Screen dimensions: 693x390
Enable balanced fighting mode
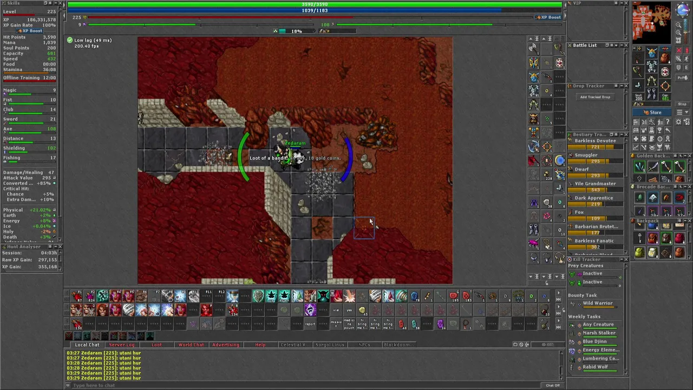[x=679, y=58]
